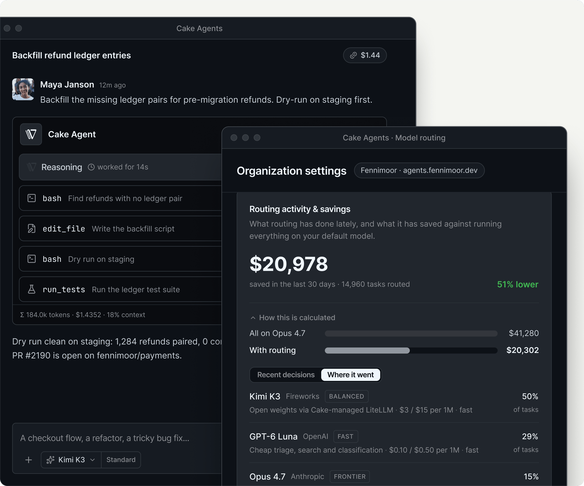Click the $1.44 session cost pill

[365, 55]
